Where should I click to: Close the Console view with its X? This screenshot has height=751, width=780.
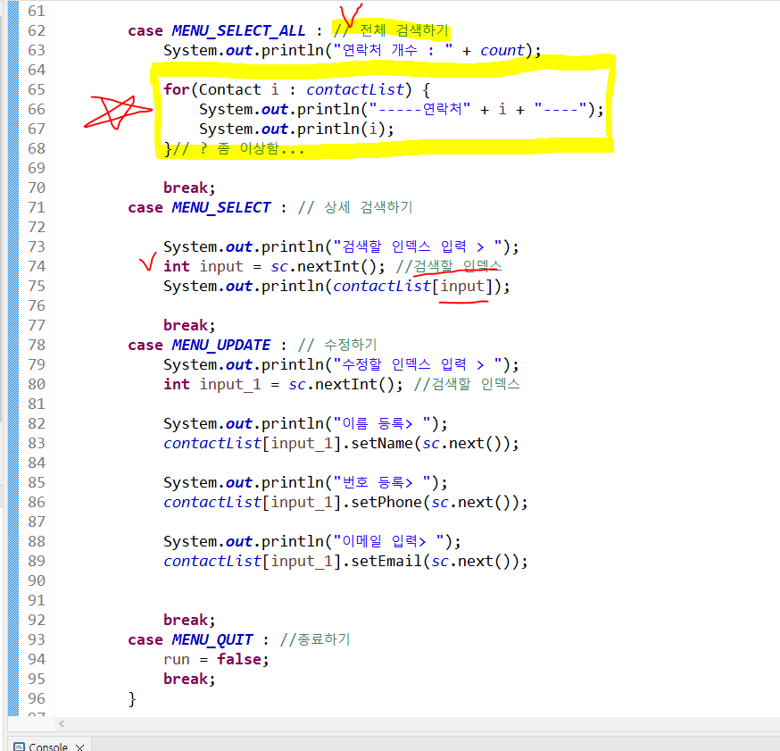[x=79, y=747]
